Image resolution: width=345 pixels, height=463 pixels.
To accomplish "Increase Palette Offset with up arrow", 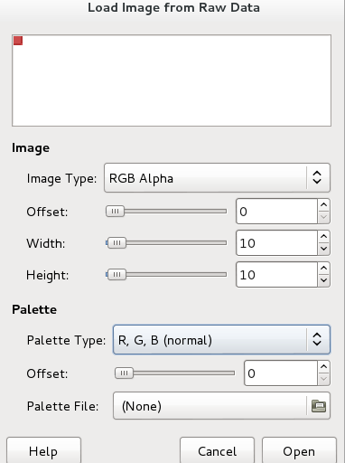I will [x=323, y=367].
